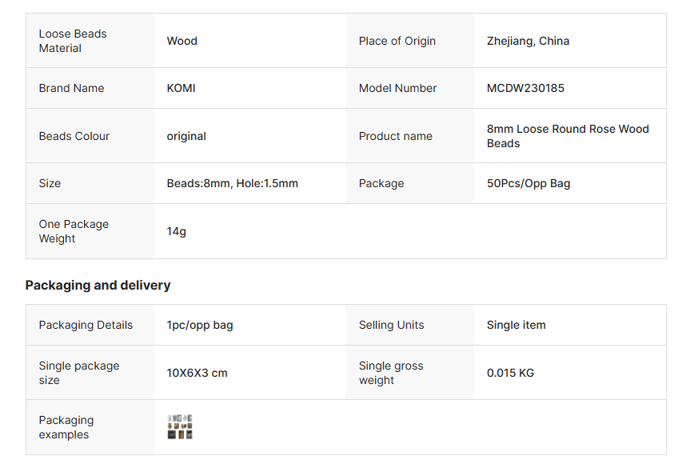Click the package value "50Pcs/Opp Bag"
This screenshot has height=464, width=686.
(x=528, y=183)
